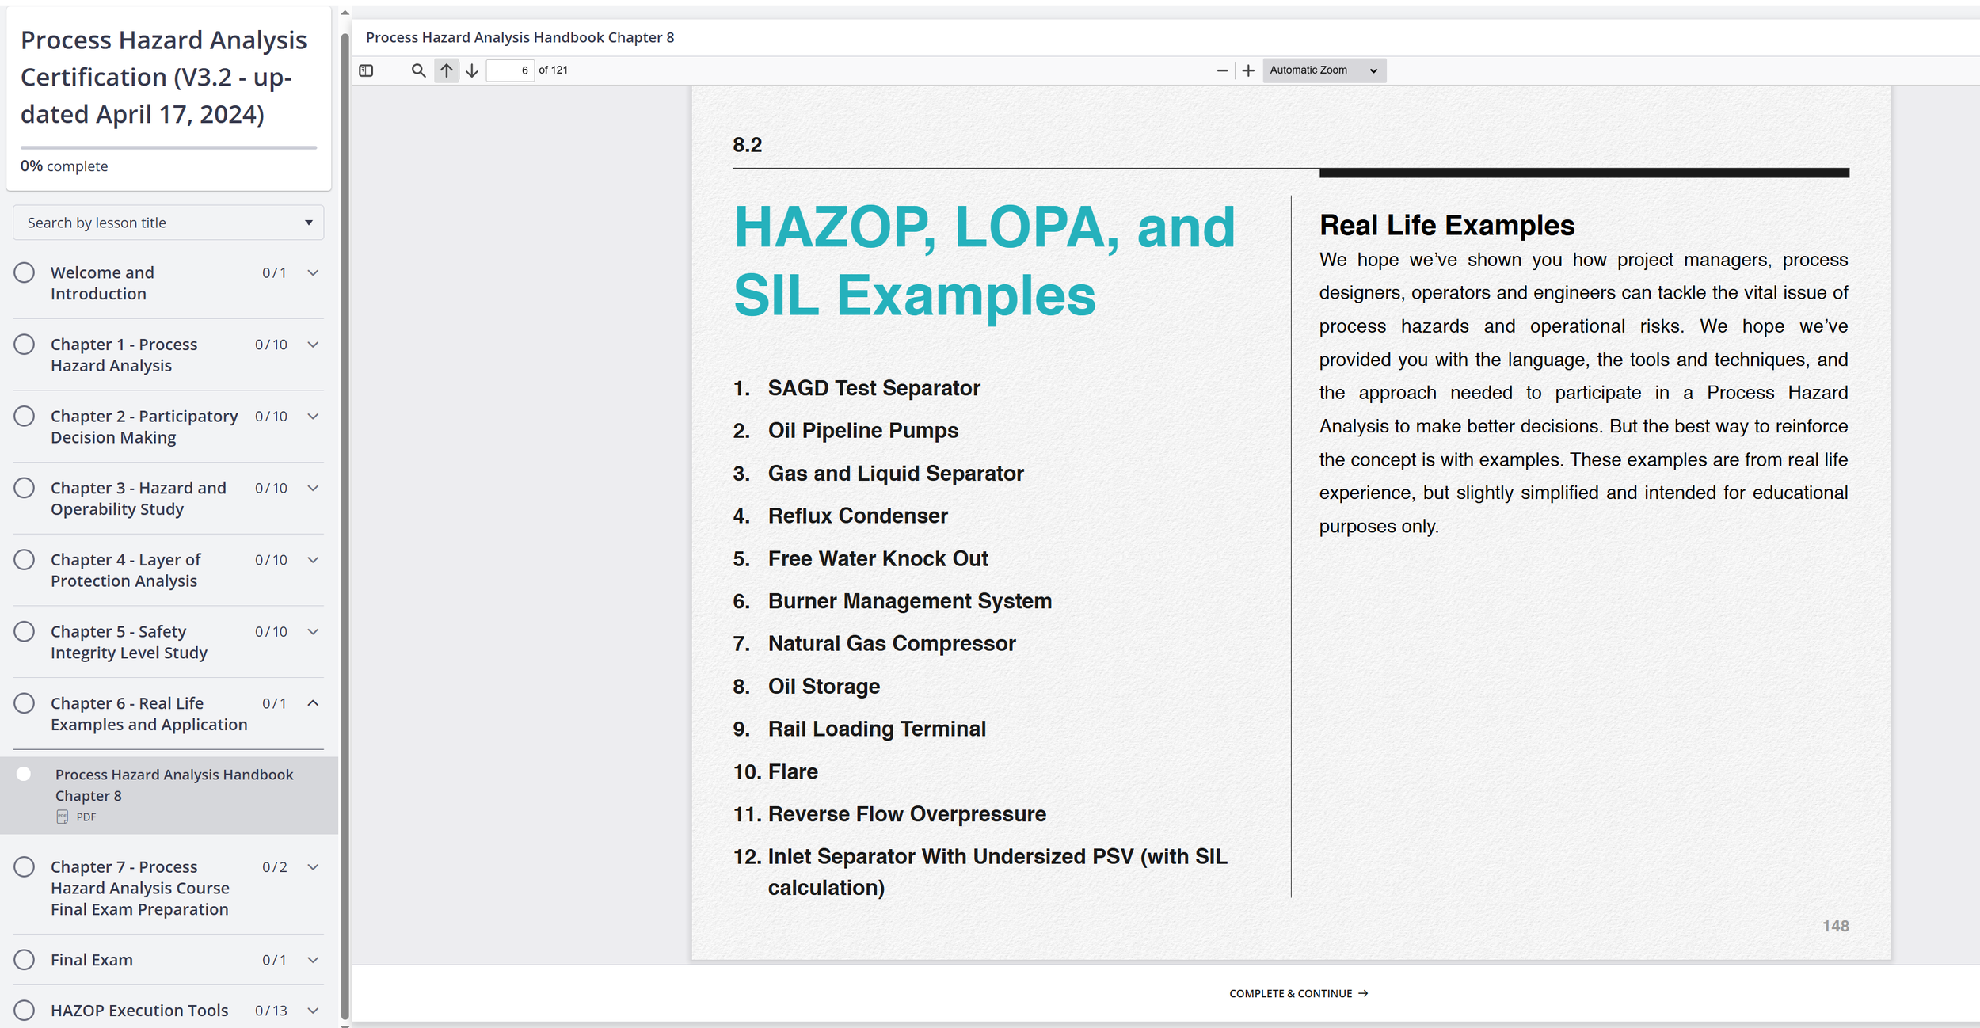
Task: Open the HAZOP Execution Tools section title
Action: pos(139,1010)
